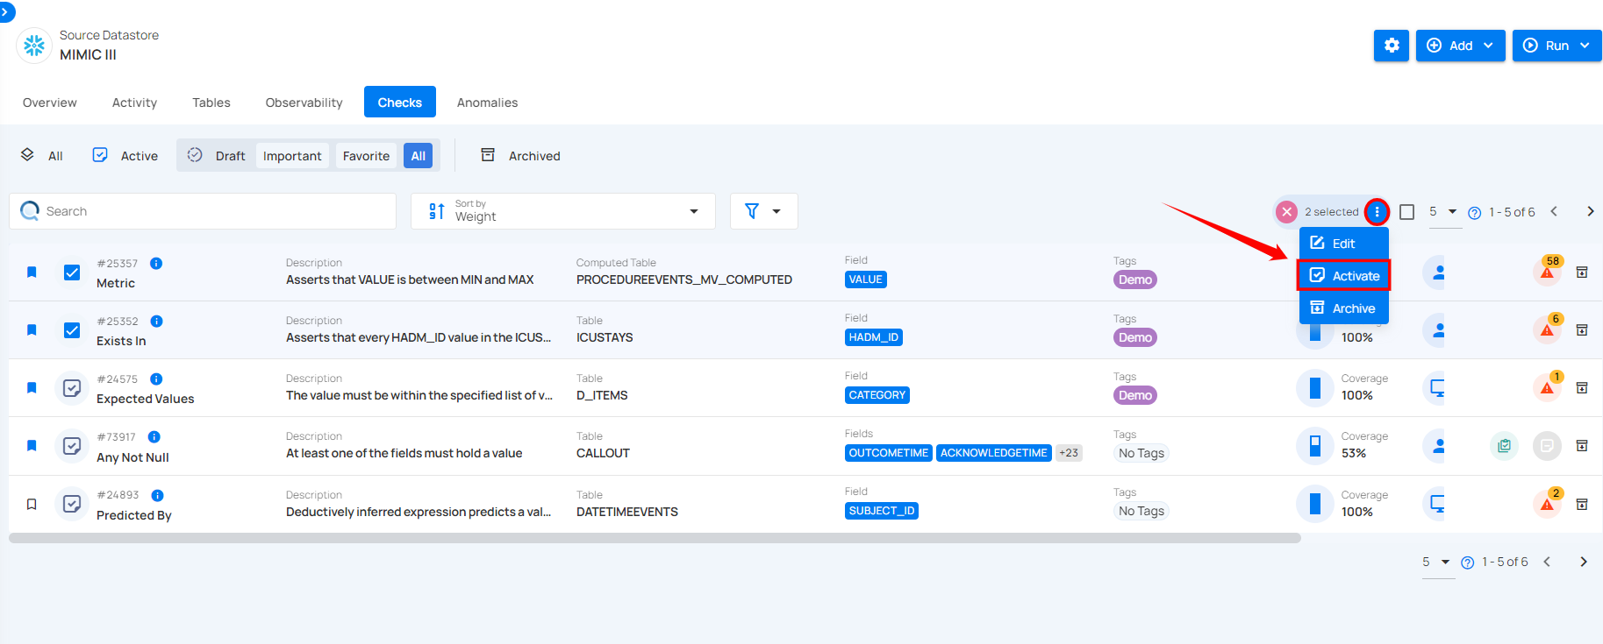The height and width of the screenshot is (644, 1603).
Task: Click green clipboard icon on Any Not Null row
Action: click(1505, 446)
